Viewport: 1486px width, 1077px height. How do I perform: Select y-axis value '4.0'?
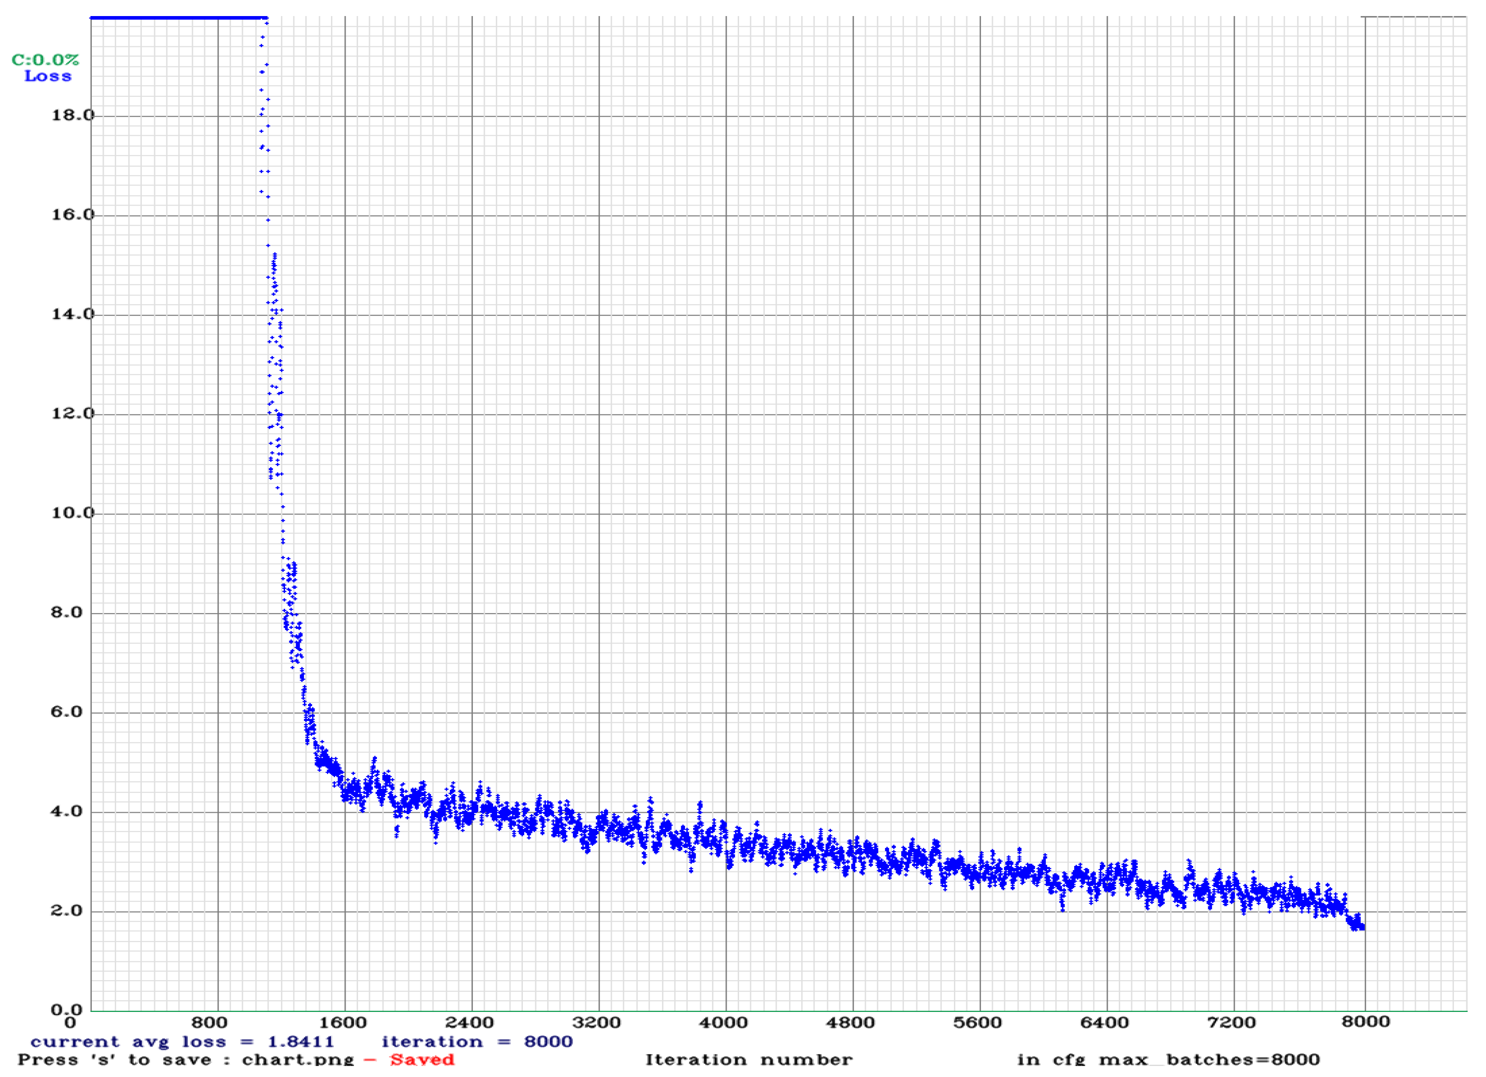(x=67, y=812)
